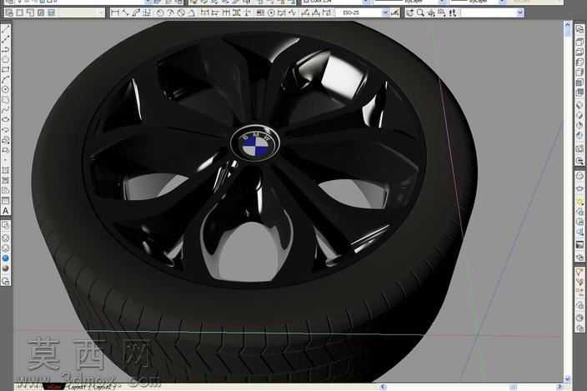Switch to the Layout1 tab
587x391 pixels.
[x=78, y=387]
